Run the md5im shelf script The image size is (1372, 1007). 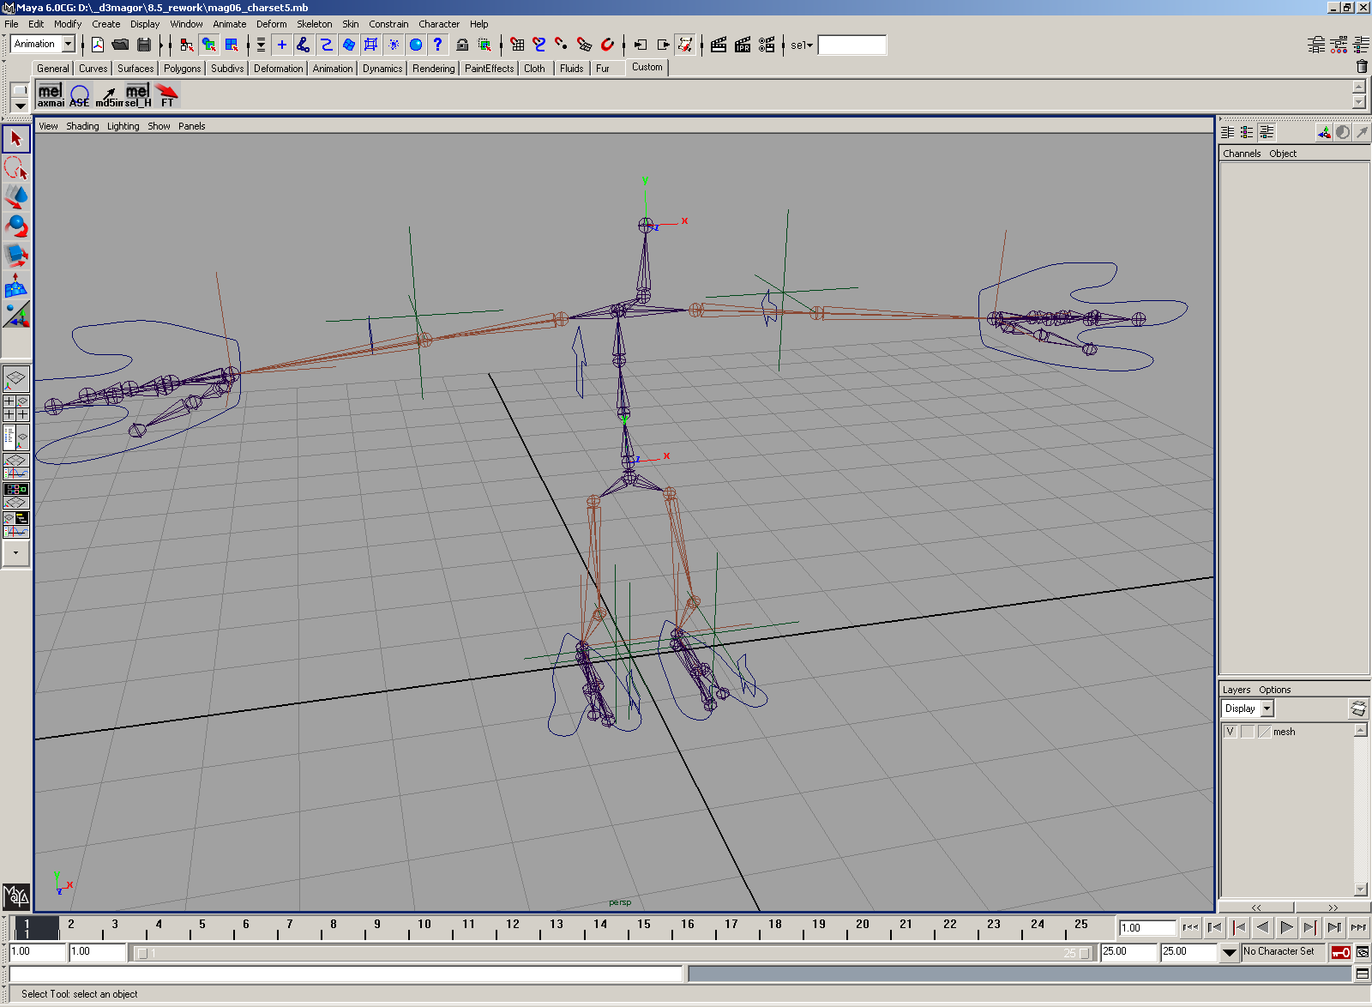(x=109, y=94)
